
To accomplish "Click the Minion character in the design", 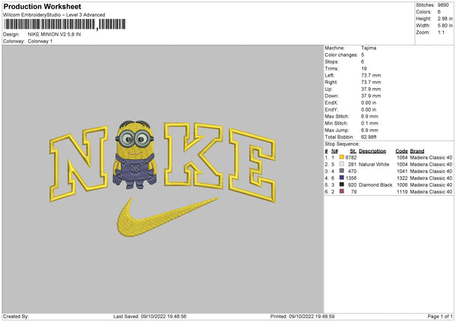I will click(x=135, y=155).
